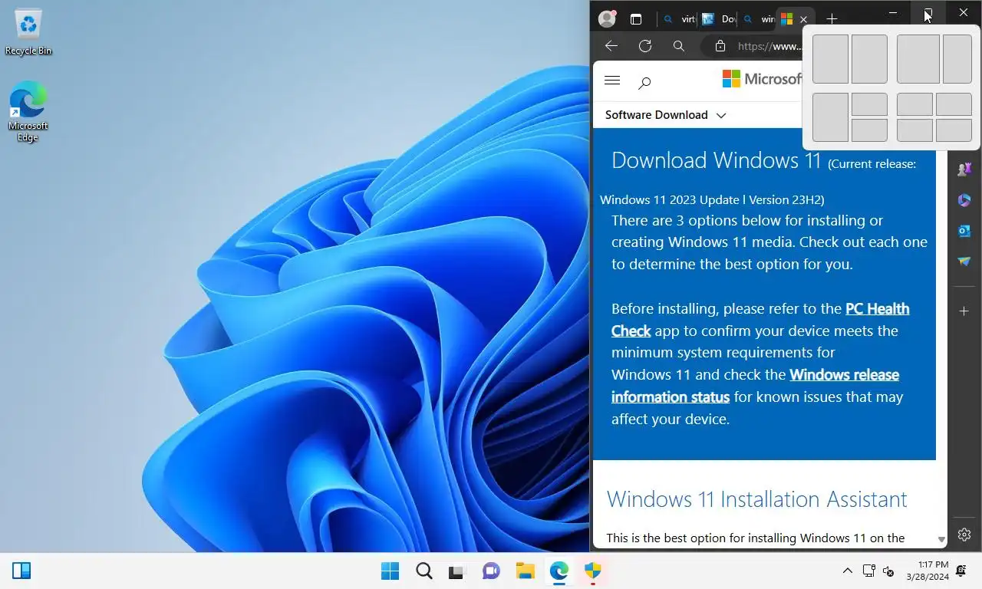Close the active Microsoft tab

tap(804, 19)
